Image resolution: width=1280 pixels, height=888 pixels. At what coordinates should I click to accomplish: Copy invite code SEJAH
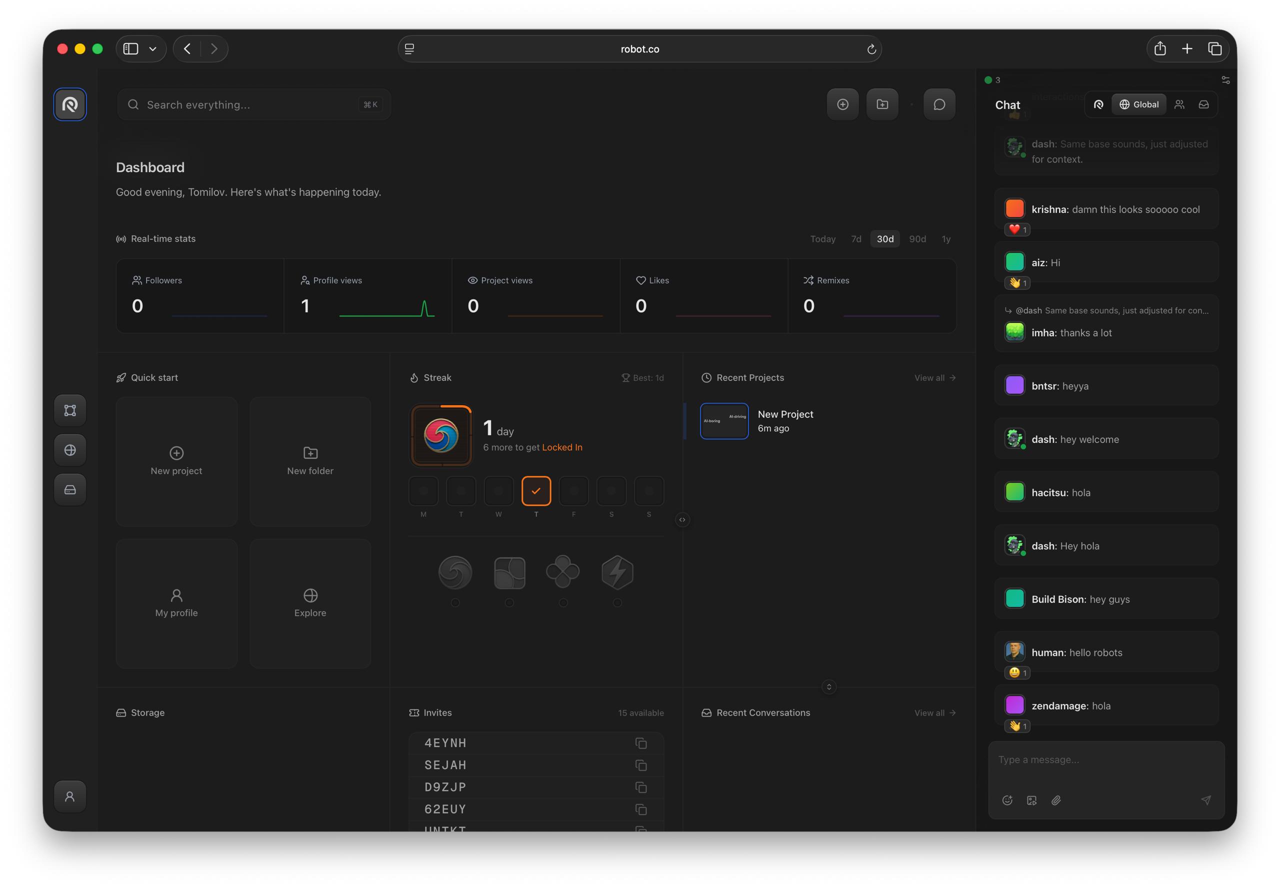[641, 765]
